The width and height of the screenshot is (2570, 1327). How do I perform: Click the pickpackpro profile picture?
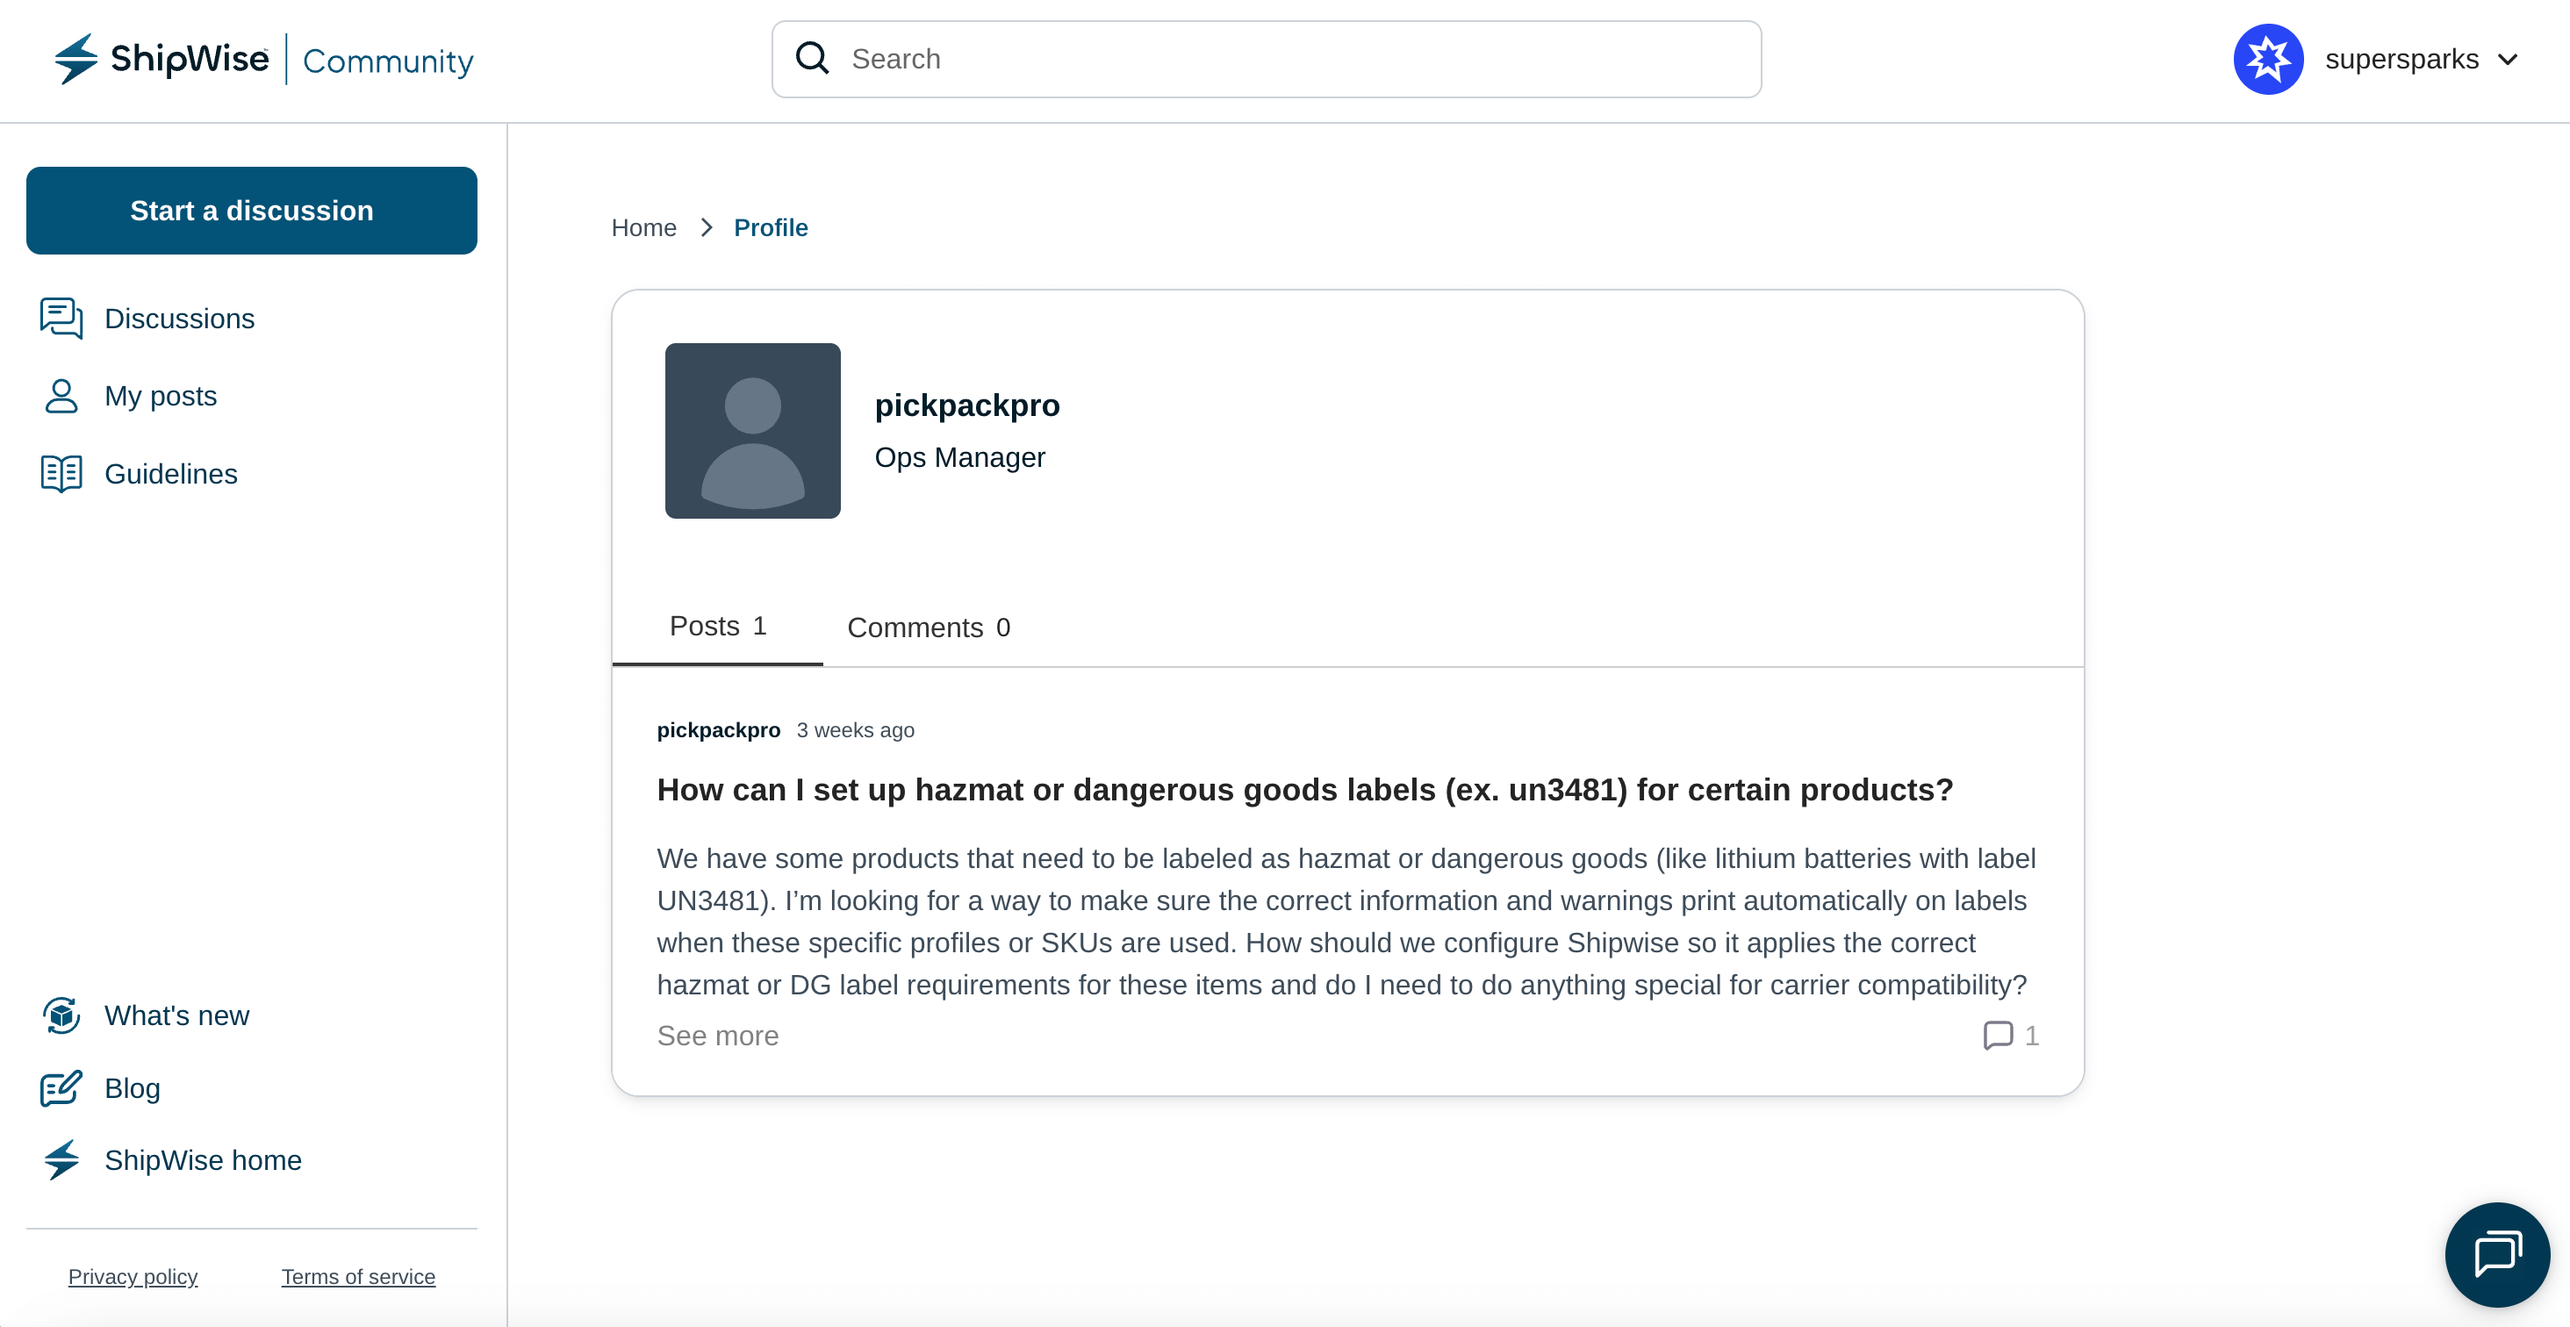(x=752, y=431)
